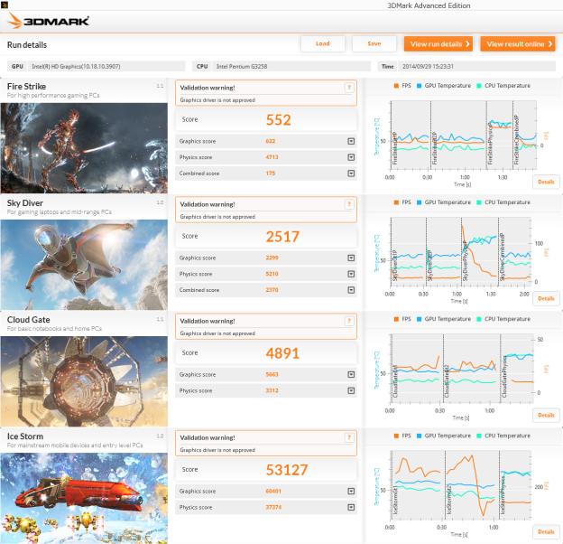Toggle GPU Temperature legend in Sky Diver chart

[444, 202]
